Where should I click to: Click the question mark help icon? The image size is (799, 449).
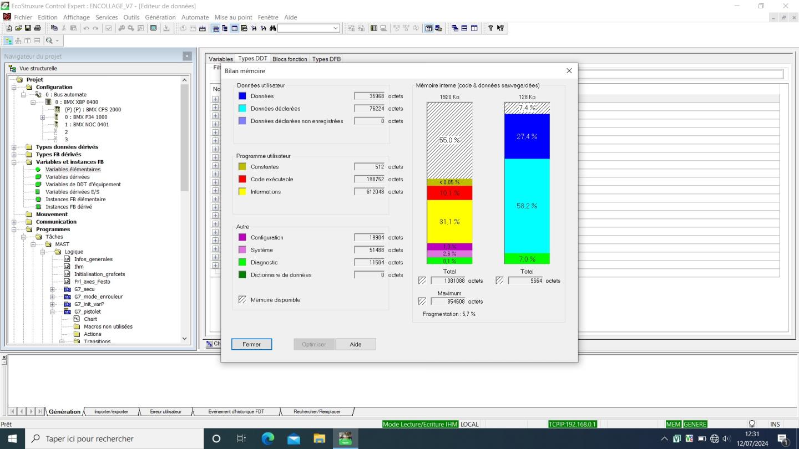point(490,28)
